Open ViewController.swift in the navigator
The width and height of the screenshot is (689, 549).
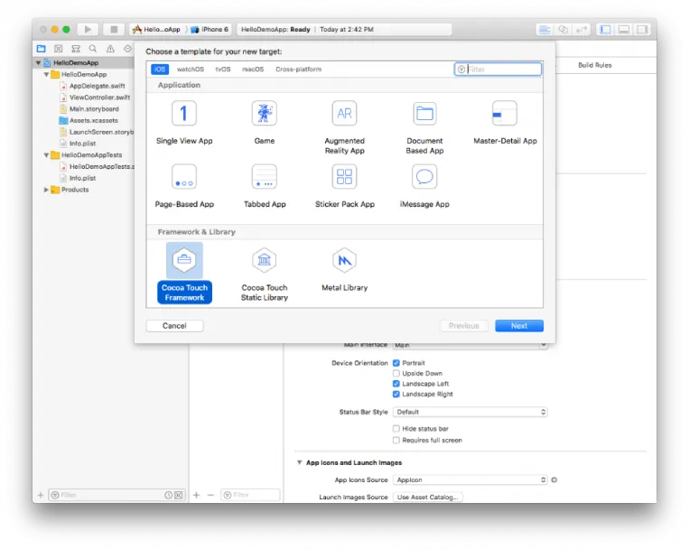[x=99, y=98]
